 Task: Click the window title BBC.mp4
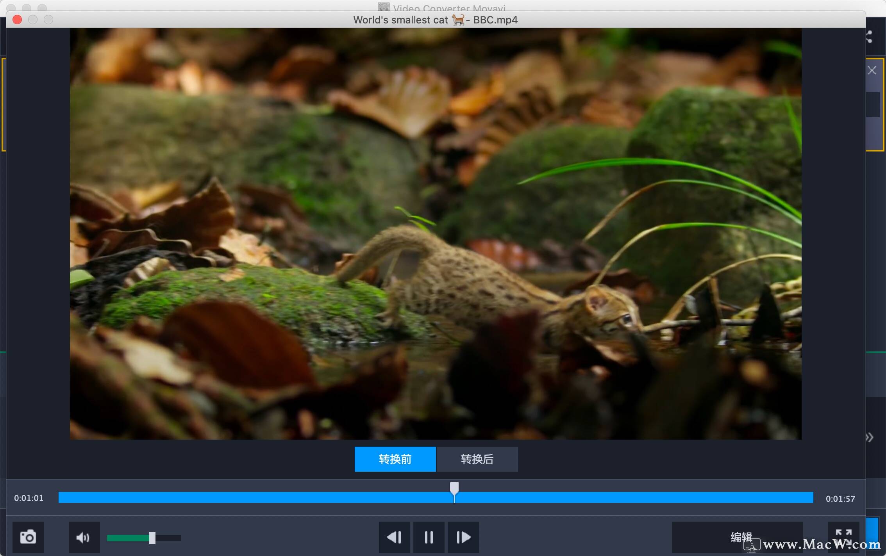click(x=435, y=20)
